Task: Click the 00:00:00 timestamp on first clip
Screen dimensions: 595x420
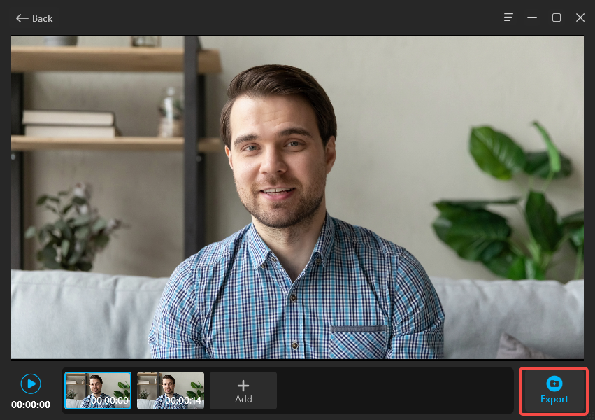Action: click(x=110, y=401)
